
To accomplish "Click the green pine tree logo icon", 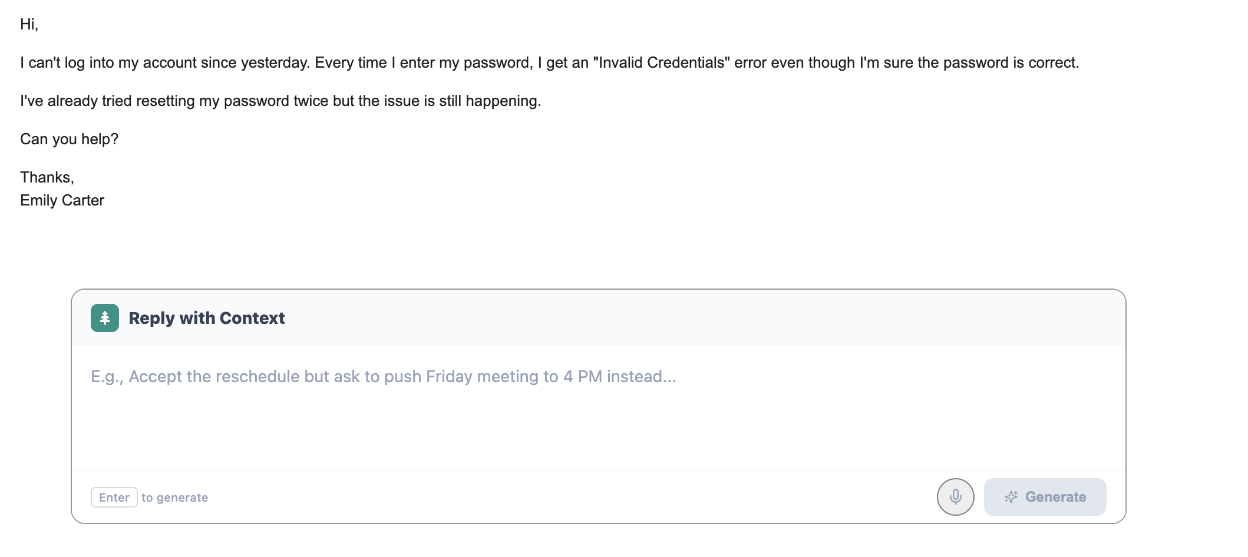I will pos(105,318).
